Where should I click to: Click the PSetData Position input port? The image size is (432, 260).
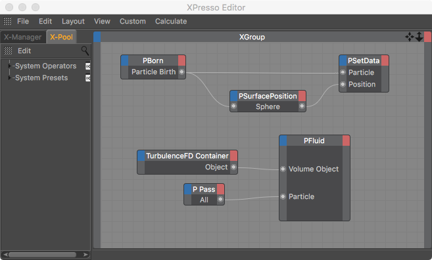click(x=343, y=84)
